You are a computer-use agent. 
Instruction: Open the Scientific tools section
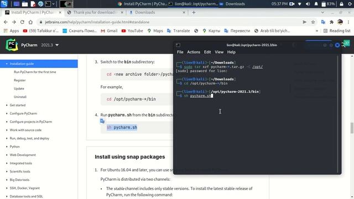click(x=20, y=171)
